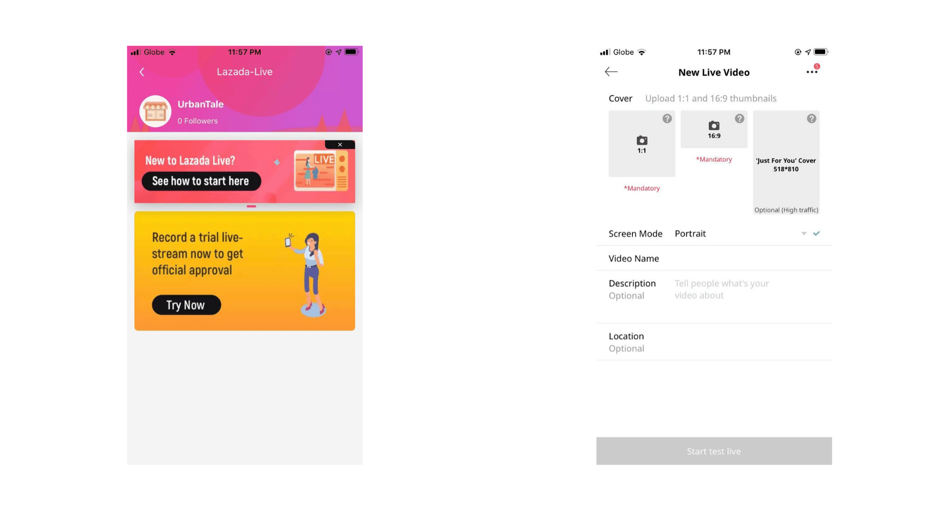Tap the three-dot menu icon on New Live Video
The width and height of the screenshot is (932, 524).
pos(812,72)
